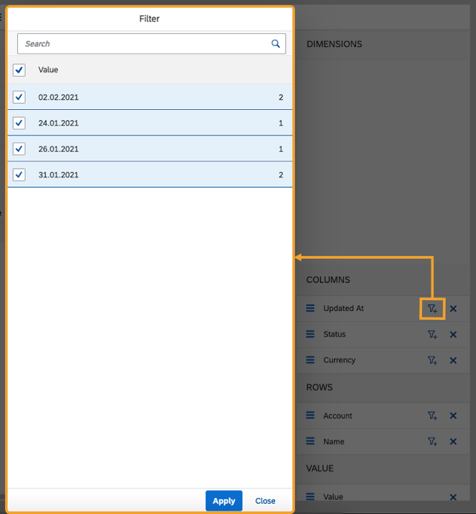476x514 pixels.
Task: Click the Apply button
Action: coord(224,501)
